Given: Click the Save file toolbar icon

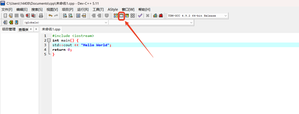Looking at the screenshot, I should (17, 15).
